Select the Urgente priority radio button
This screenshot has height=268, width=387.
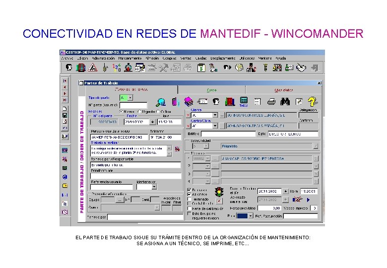(x=139, y=112)
